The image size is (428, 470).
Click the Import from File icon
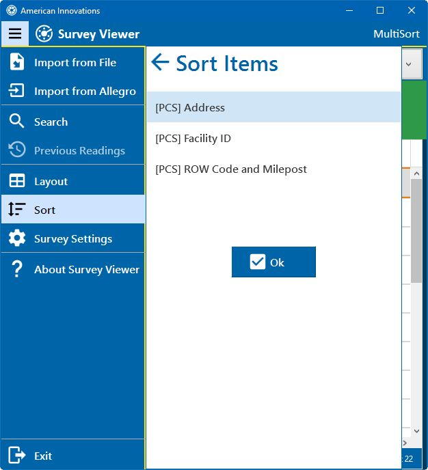[x=17, y=62]
